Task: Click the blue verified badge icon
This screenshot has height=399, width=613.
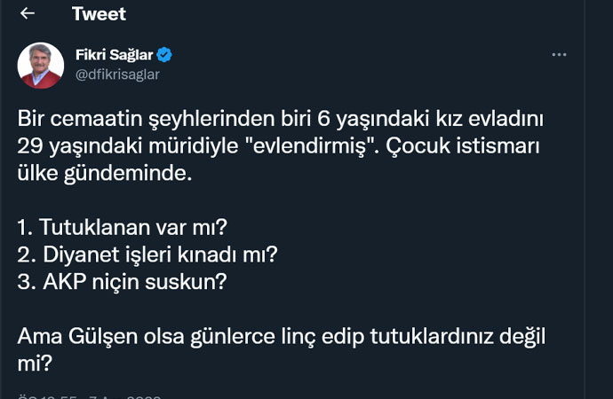Action: pyautogui.click(x=165, y=55)
